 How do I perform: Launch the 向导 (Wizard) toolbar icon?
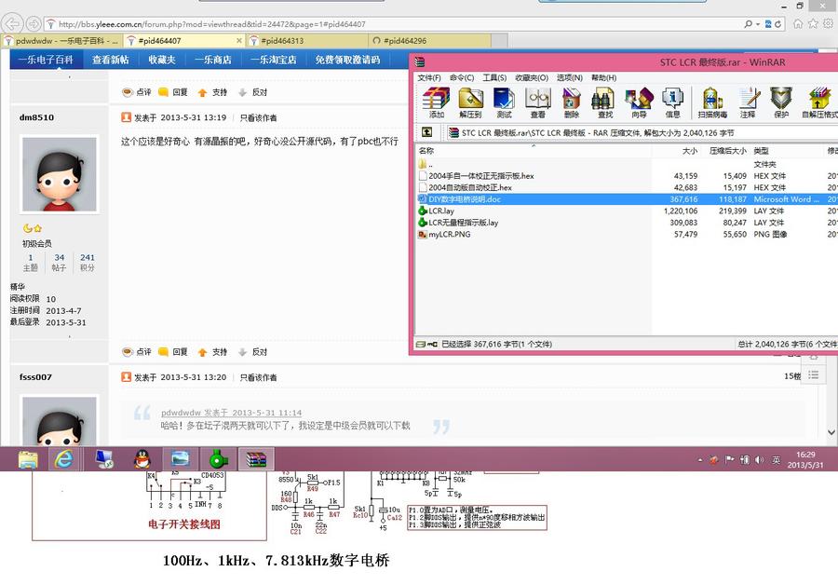click(639, 102)
